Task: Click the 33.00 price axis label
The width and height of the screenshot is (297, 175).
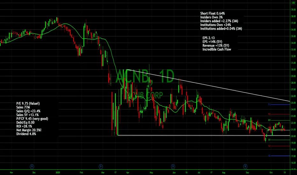Action: point(293,50)
